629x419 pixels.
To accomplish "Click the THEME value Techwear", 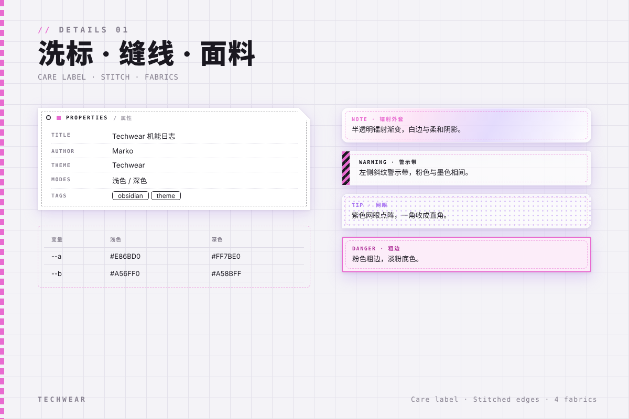I will [x=128, y=165].
